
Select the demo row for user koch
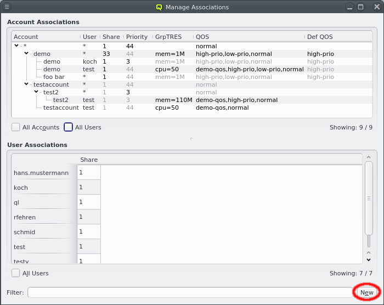pos(192,61)
